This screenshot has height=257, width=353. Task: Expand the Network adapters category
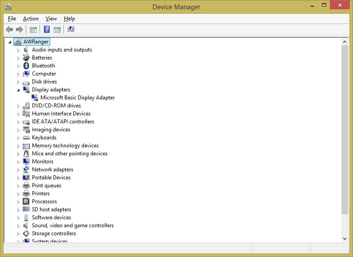(x=19, y=170)
